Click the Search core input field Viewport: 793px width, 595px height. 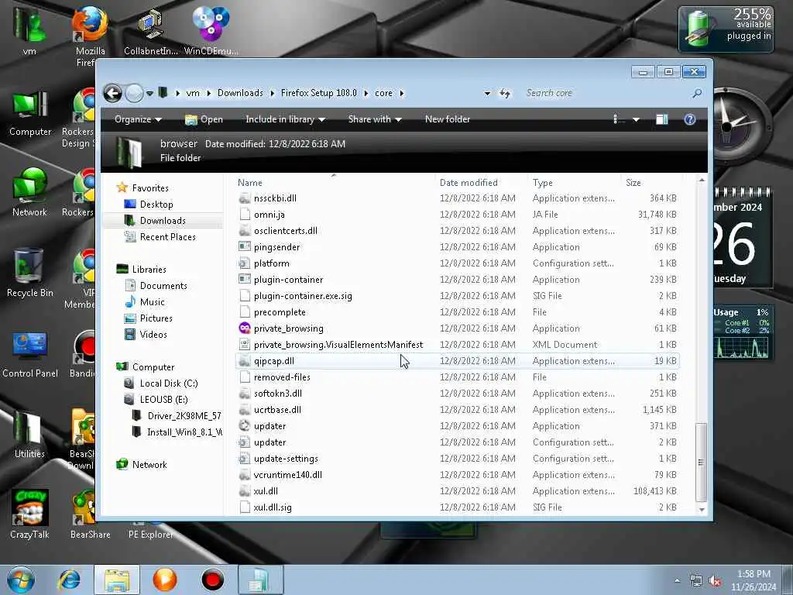(x=607, y=93)
